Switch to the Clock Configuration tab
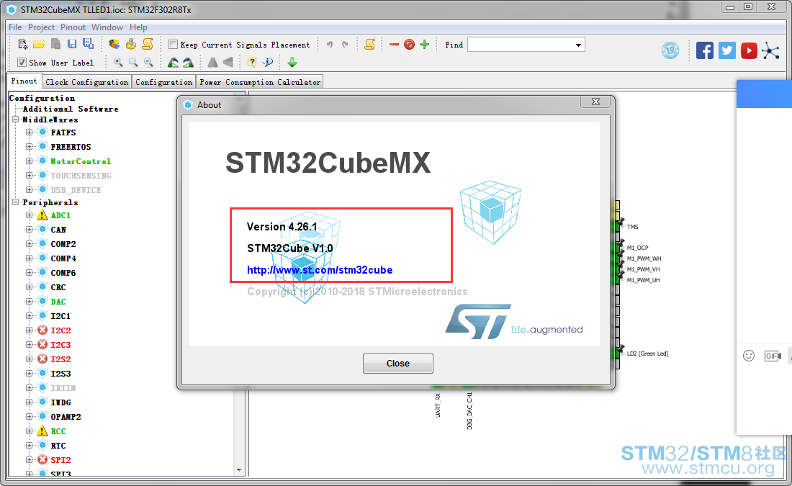This screenshot has width=792, height=486. pos(87,82)
